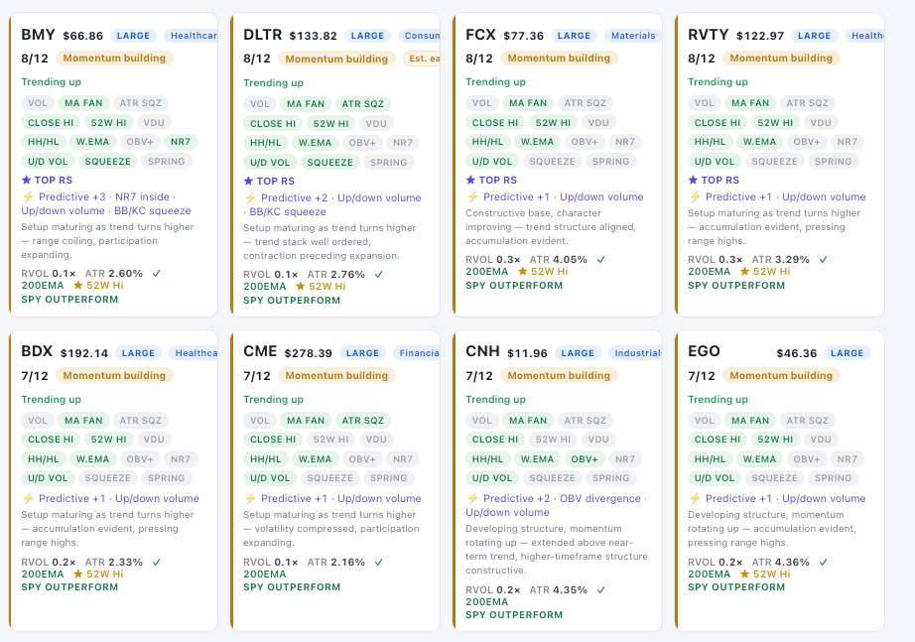Click the ATR checkmark on CNH card
The height and width of the screenshot is (642, 915).
point(601,590)
